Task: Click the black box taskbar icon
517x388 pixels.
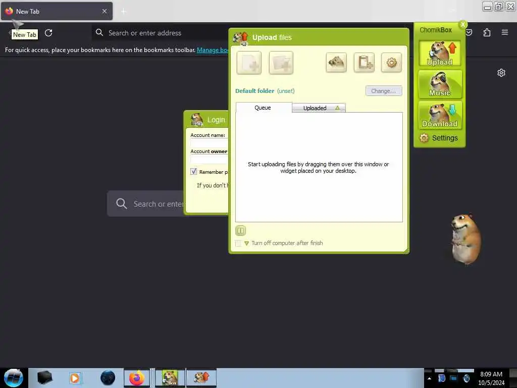Action: tap(44, 378)
